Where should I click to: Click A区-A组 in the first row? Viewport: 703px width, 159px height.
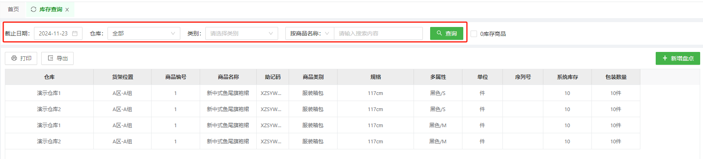point(122,93)
